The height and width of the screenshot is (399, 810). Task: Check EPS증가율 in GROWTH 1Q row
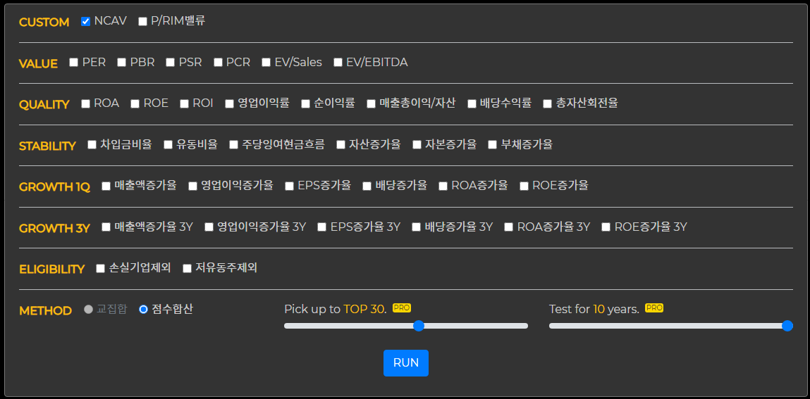289,186
